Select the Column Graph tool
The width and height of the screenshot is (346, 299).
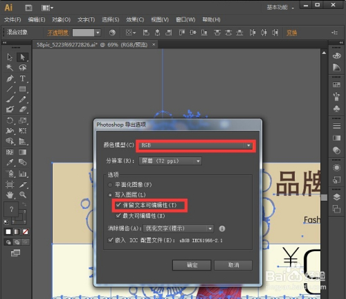click(x=23, y=174)
